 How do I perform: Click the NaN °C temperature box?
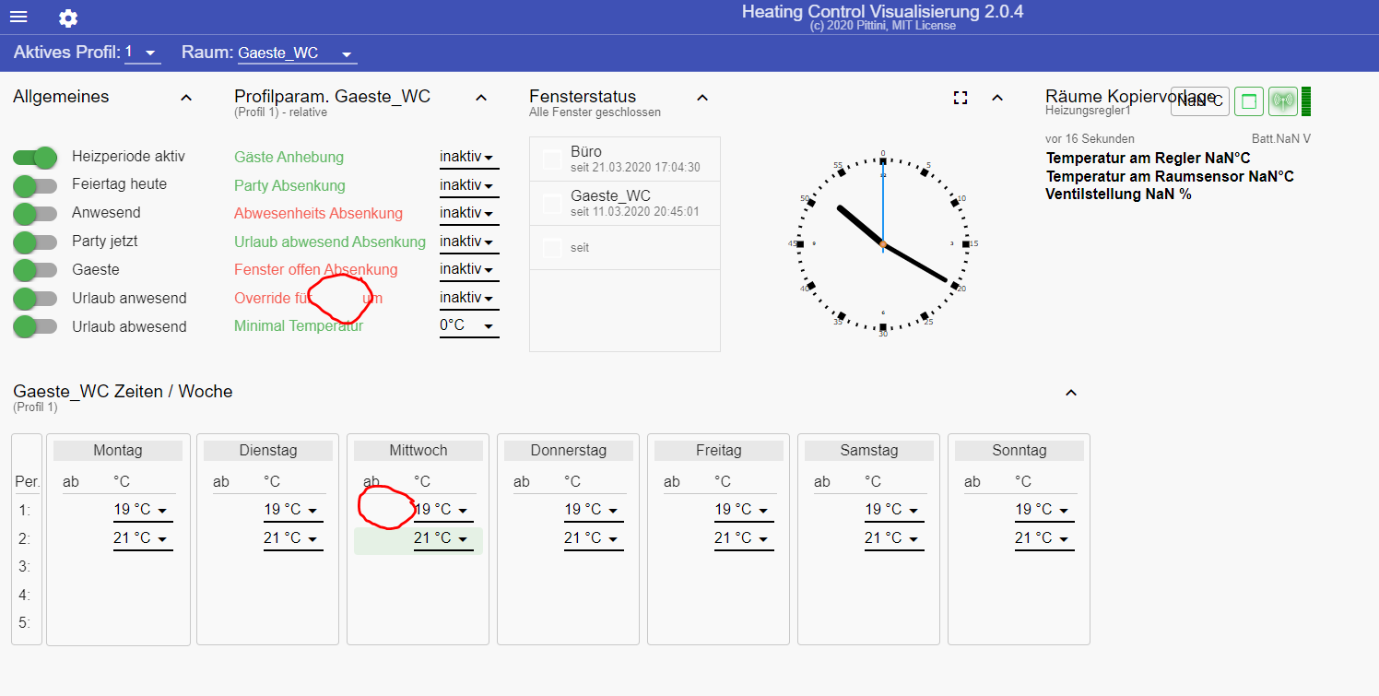pos(1199,101)
